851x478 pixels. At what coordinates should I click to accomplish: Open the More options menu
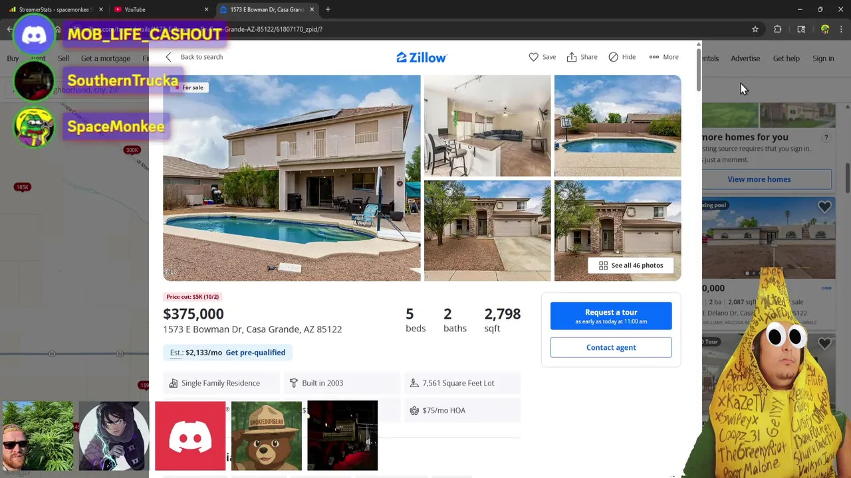[664, 57]
